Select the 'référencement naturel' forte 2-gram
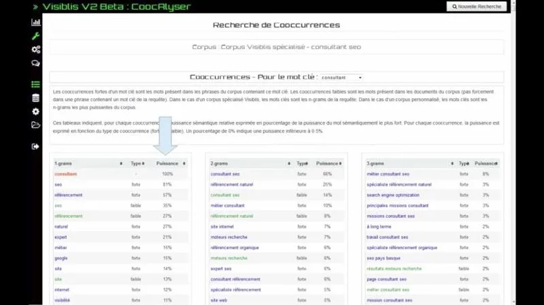This screenshot has height=305, width=544. (232, 184)
